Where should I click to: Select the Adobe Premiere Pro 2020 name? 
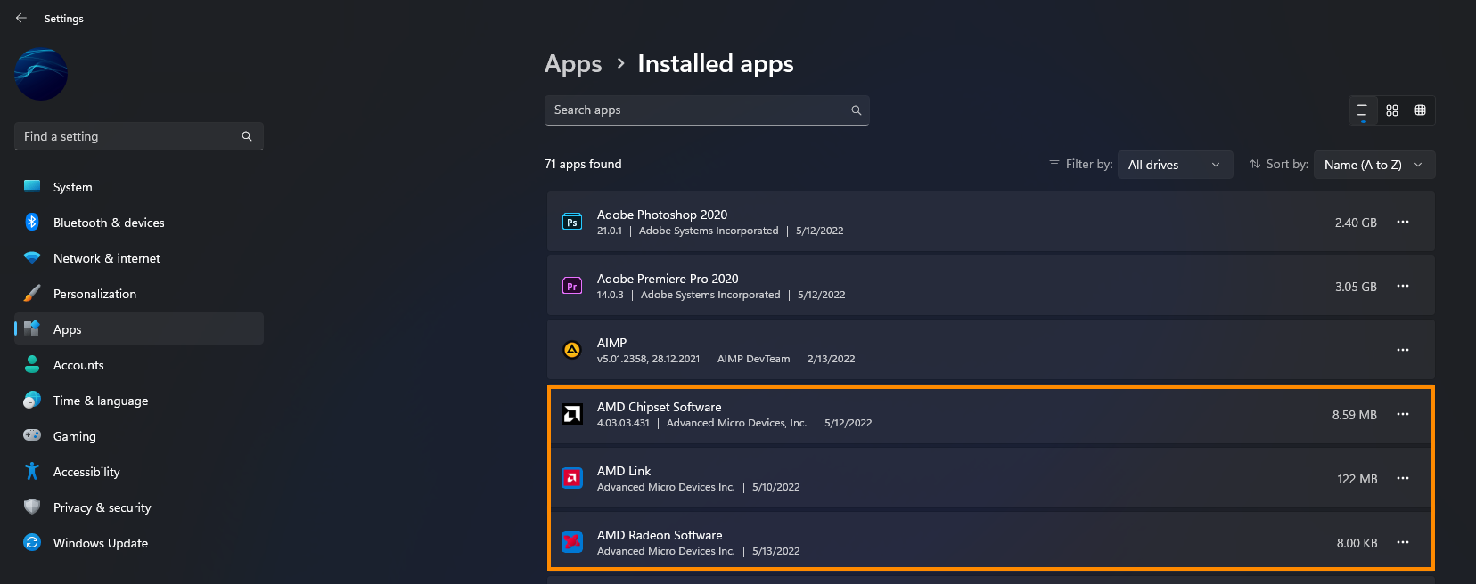[668, 279]
